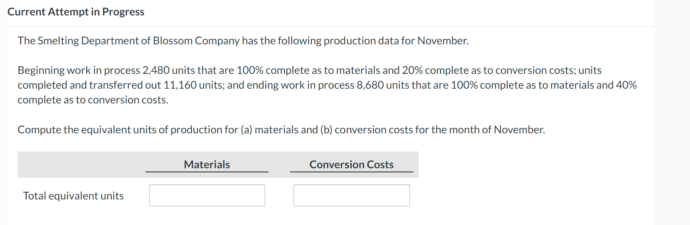Click the empty gray header cell above row label

[82, 165]
